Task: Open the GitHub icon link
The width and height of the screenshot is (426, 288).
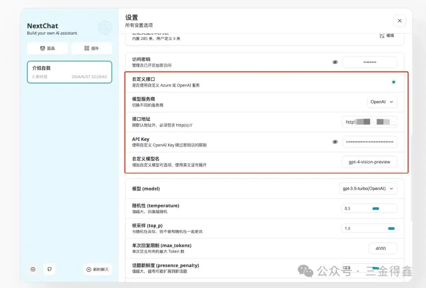Action: pos(50,269)
